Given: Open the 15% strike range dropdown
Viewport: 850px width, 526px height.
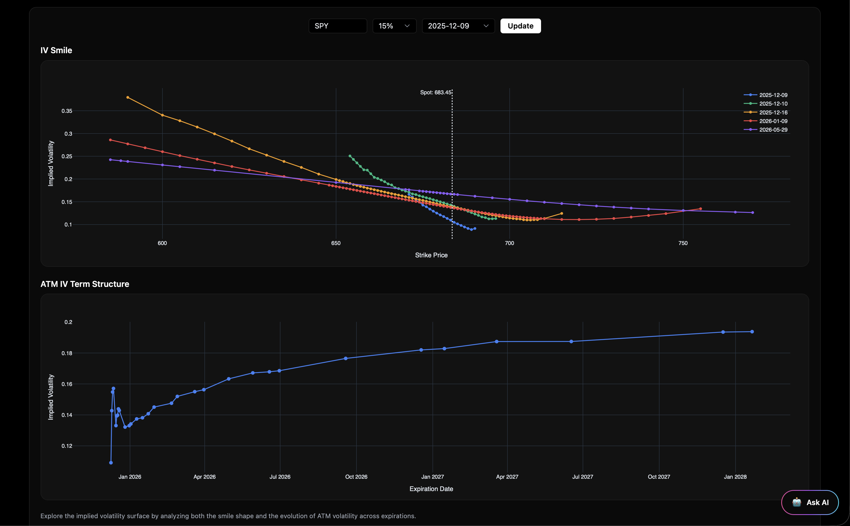Looking at the screenshot, I should pos(394,26).
